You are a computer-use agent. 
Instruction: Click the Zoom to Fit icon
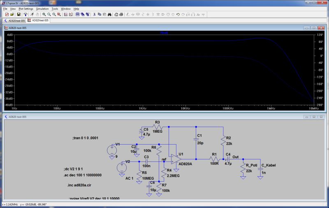(59, 14)
